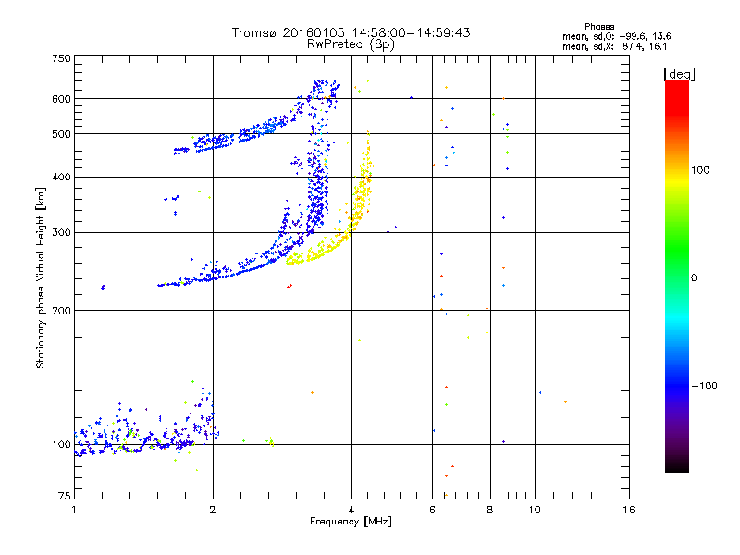The height and width of the screenshot is (555, 740).
Task: Click the '1' x-axis tick label
Action: click(x=74, y=510)
